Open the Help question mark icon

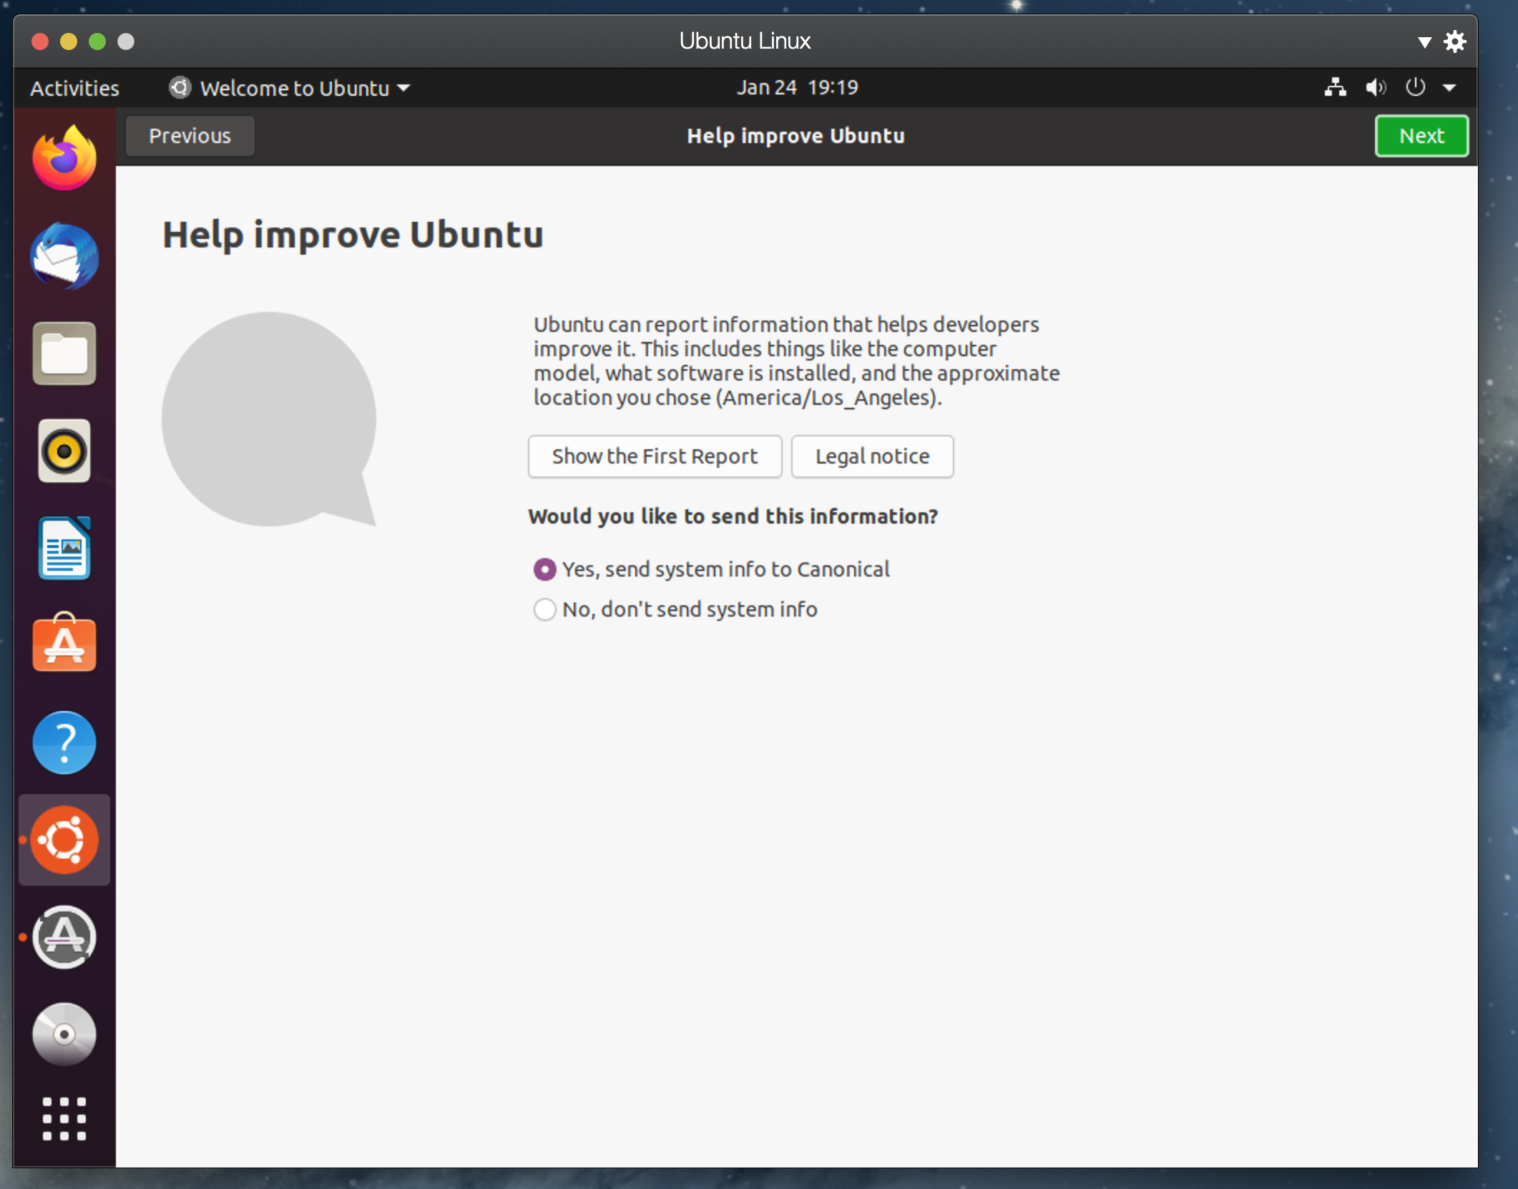[64, 743]
